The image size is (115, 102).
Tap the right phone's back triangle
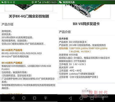70,98
